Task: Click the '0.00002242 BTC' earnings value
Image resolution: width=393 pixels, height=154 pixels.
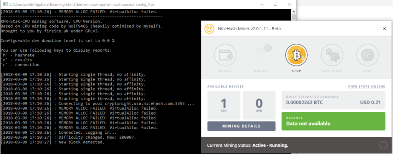Action: (304, 103)
